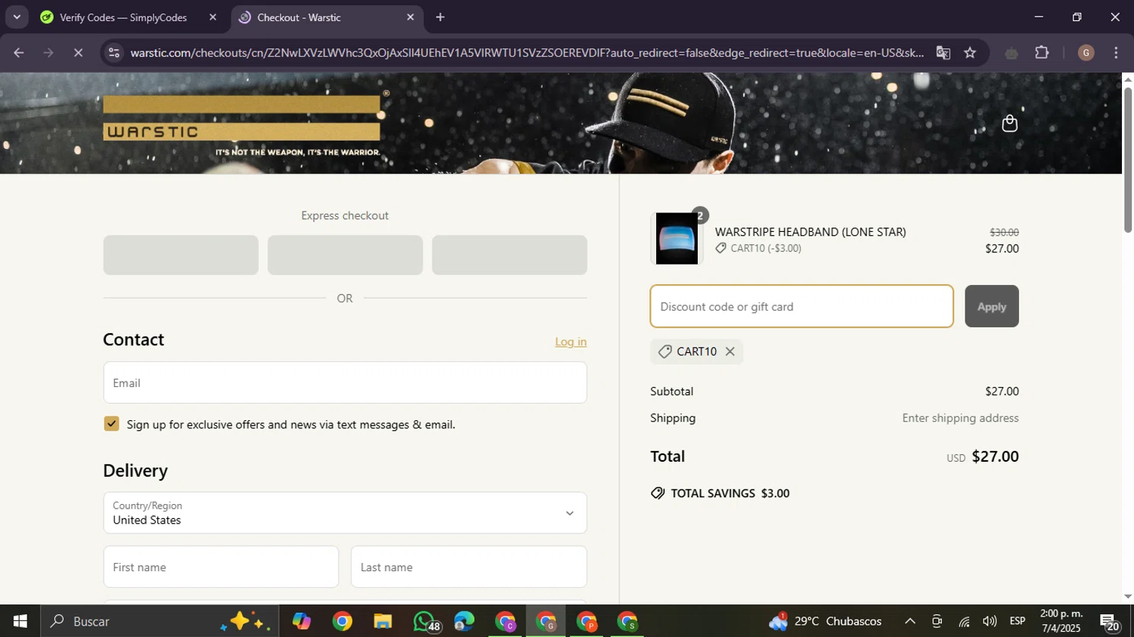The height and width of the screenshot is (637, 1134).
Task: View site information in address bar
Action: tap(114, 53)
